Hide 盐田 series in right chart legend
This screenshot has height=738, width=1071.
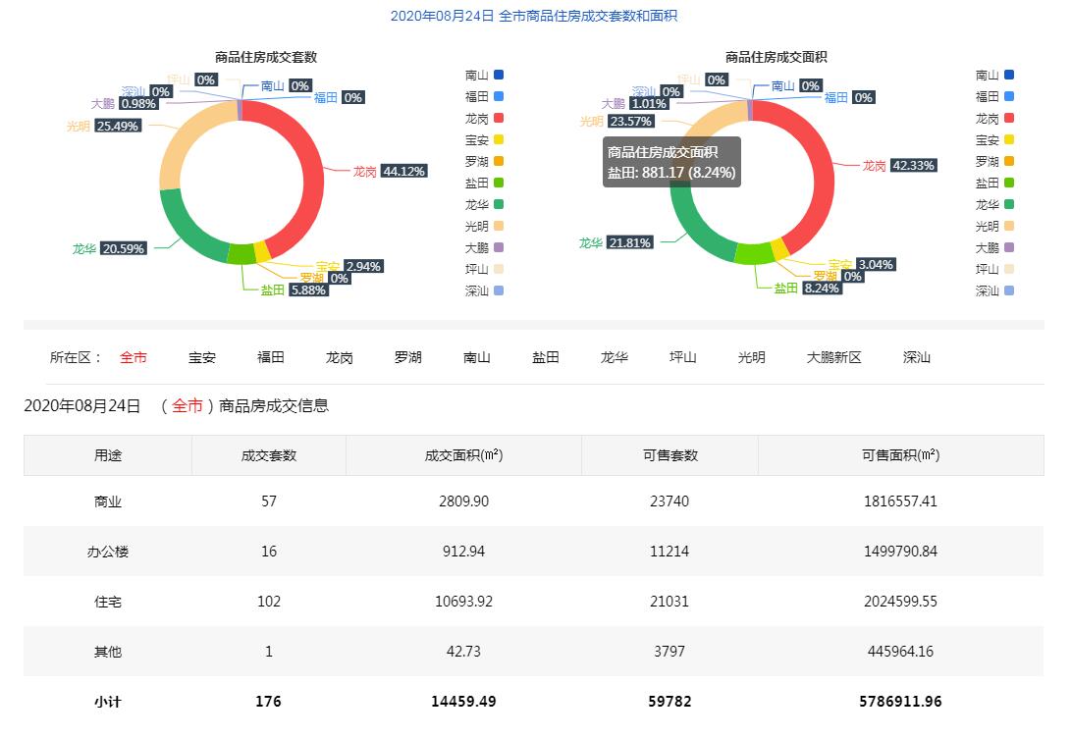994,183
